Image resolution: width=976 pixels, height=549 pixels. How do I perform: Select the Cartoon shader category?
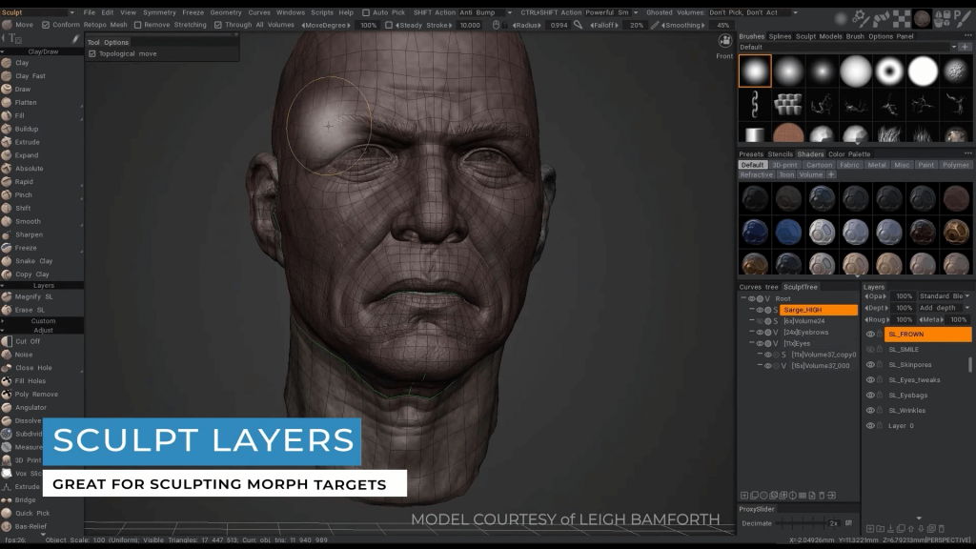point(819,166)
